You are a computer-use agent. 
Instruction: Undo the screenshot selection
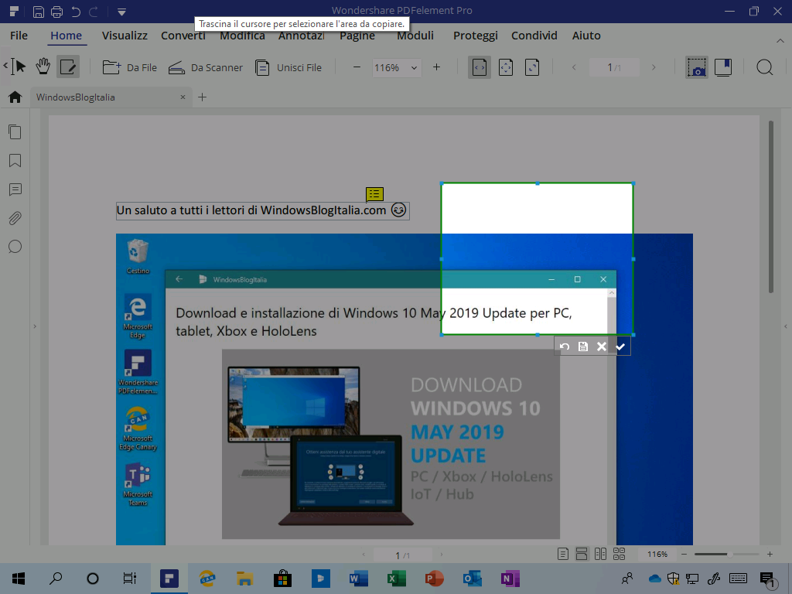coord(565,346)
